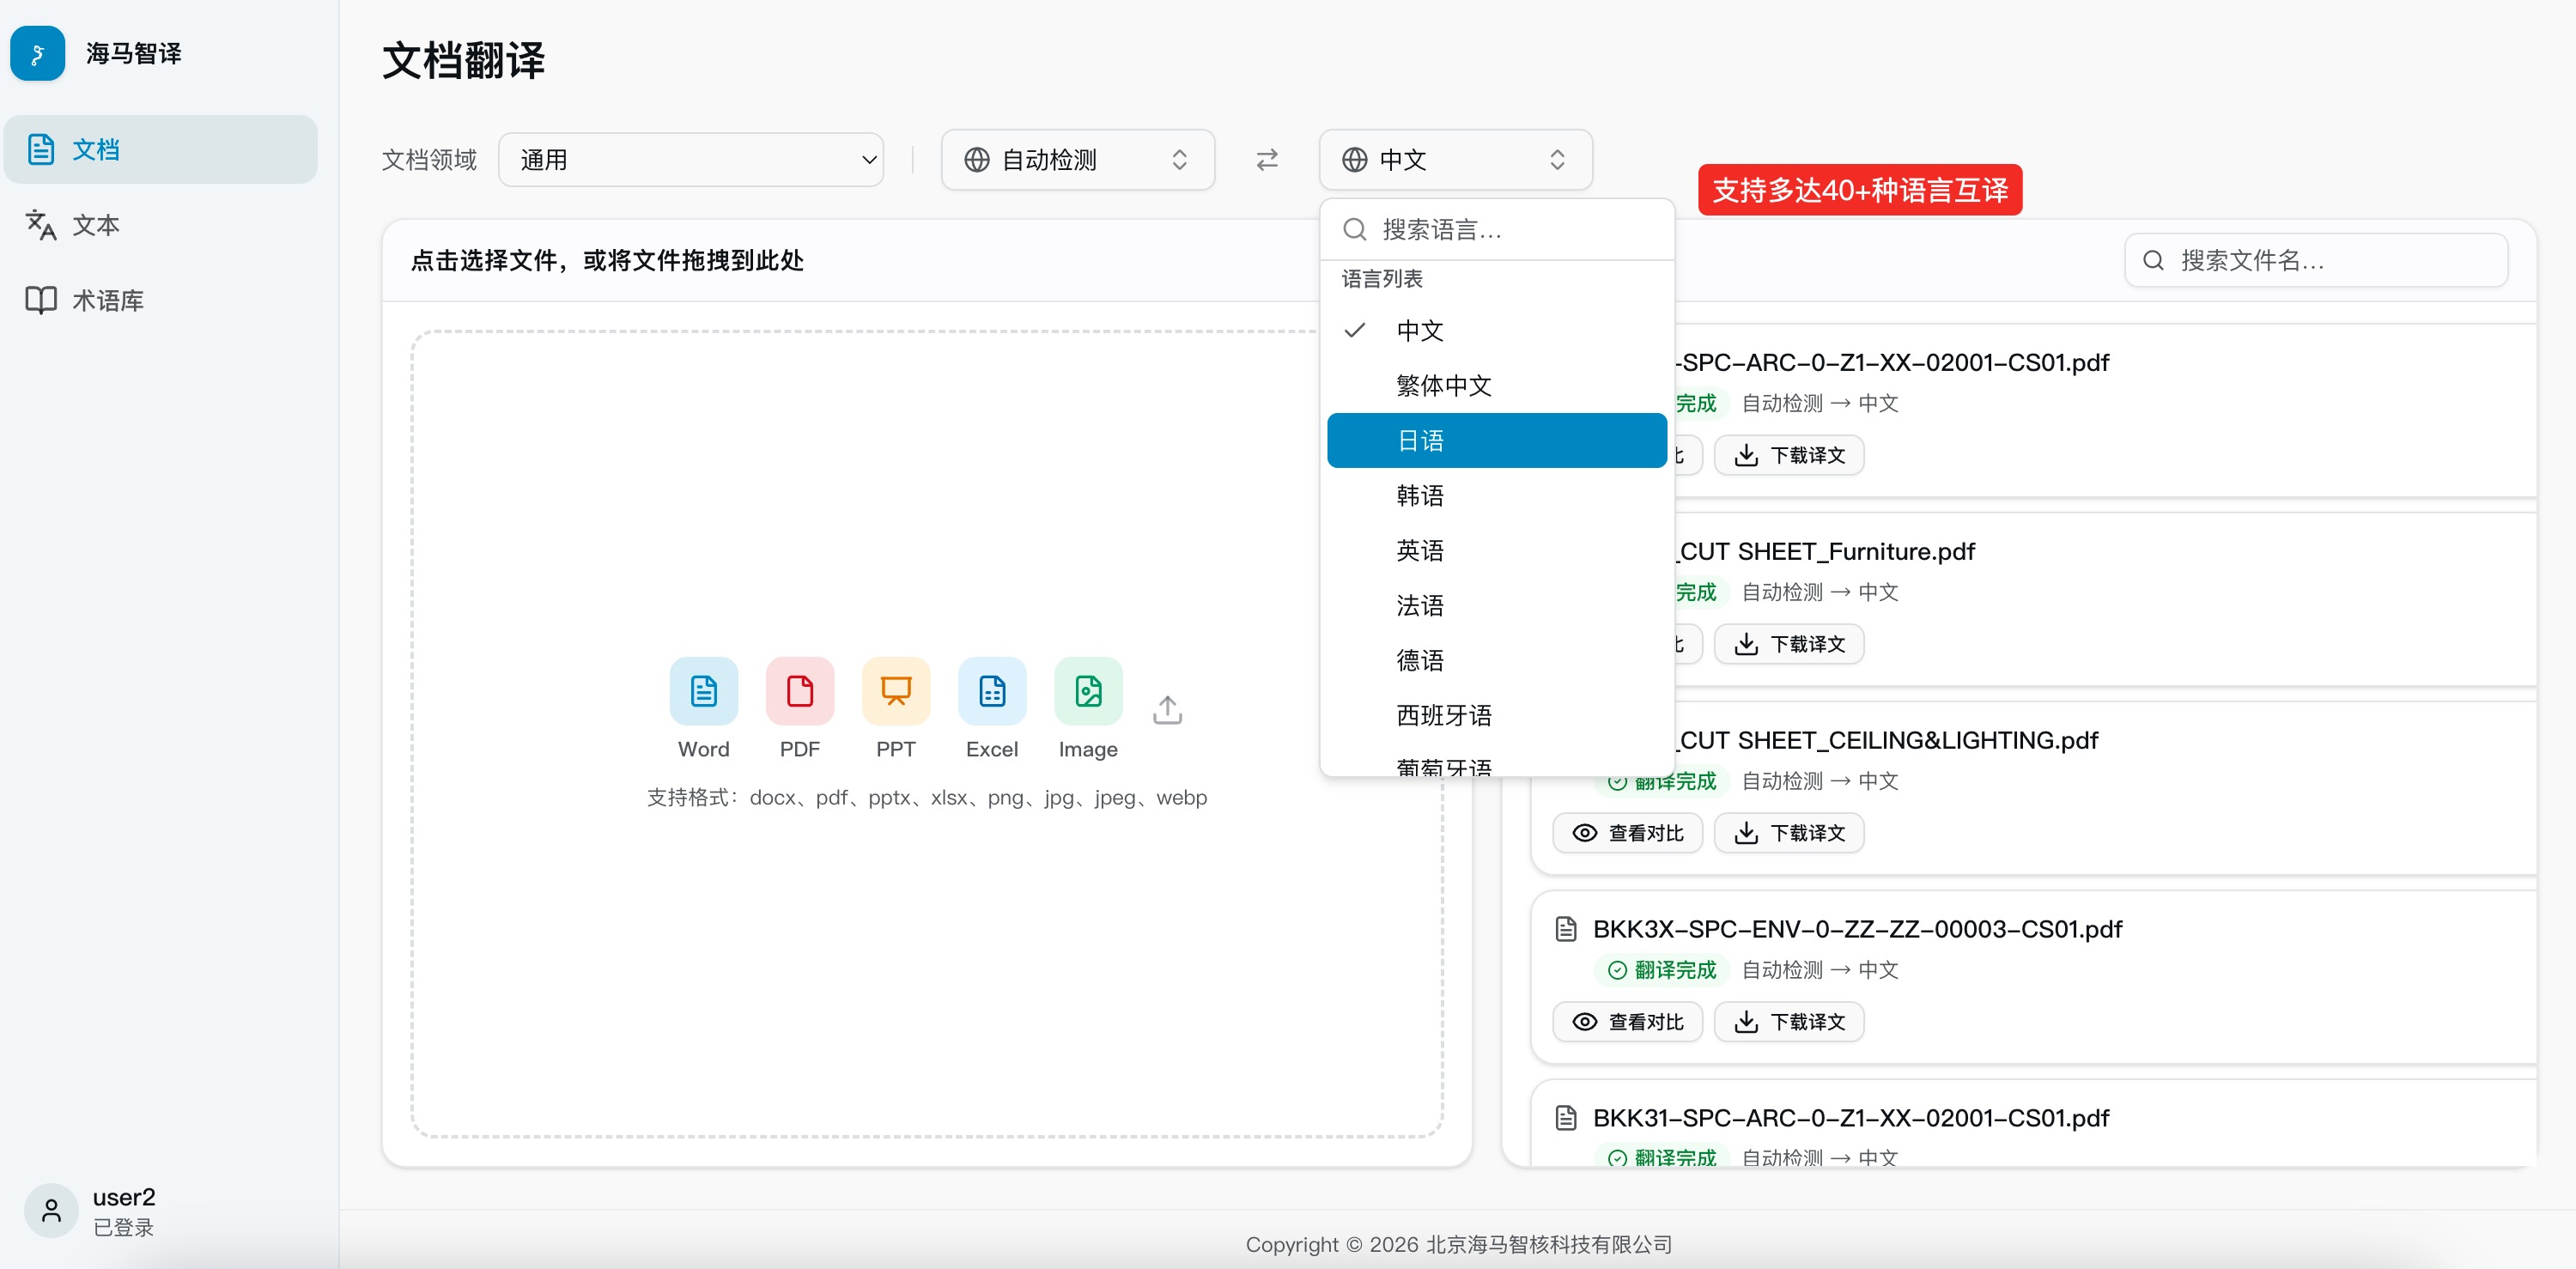The height and width of the screenshot is (1269, 2576).
Task: Download translation for SPC-ARC-0-Z1-XX-02001-CS01.pdf at top
Action: (x=1789, y=456)
